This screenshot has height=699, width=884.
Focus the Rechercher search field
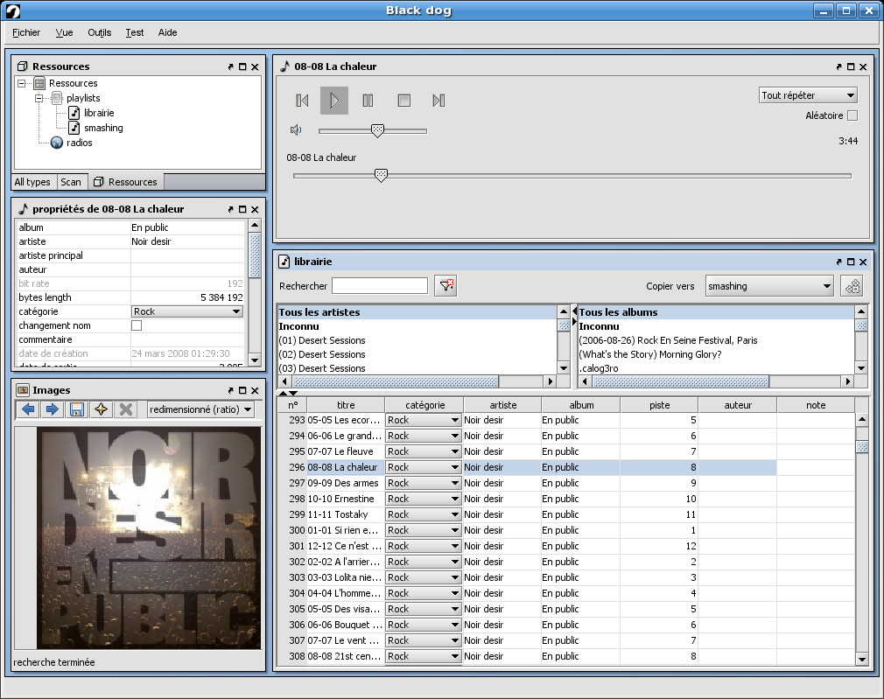[x=380, y=286]
